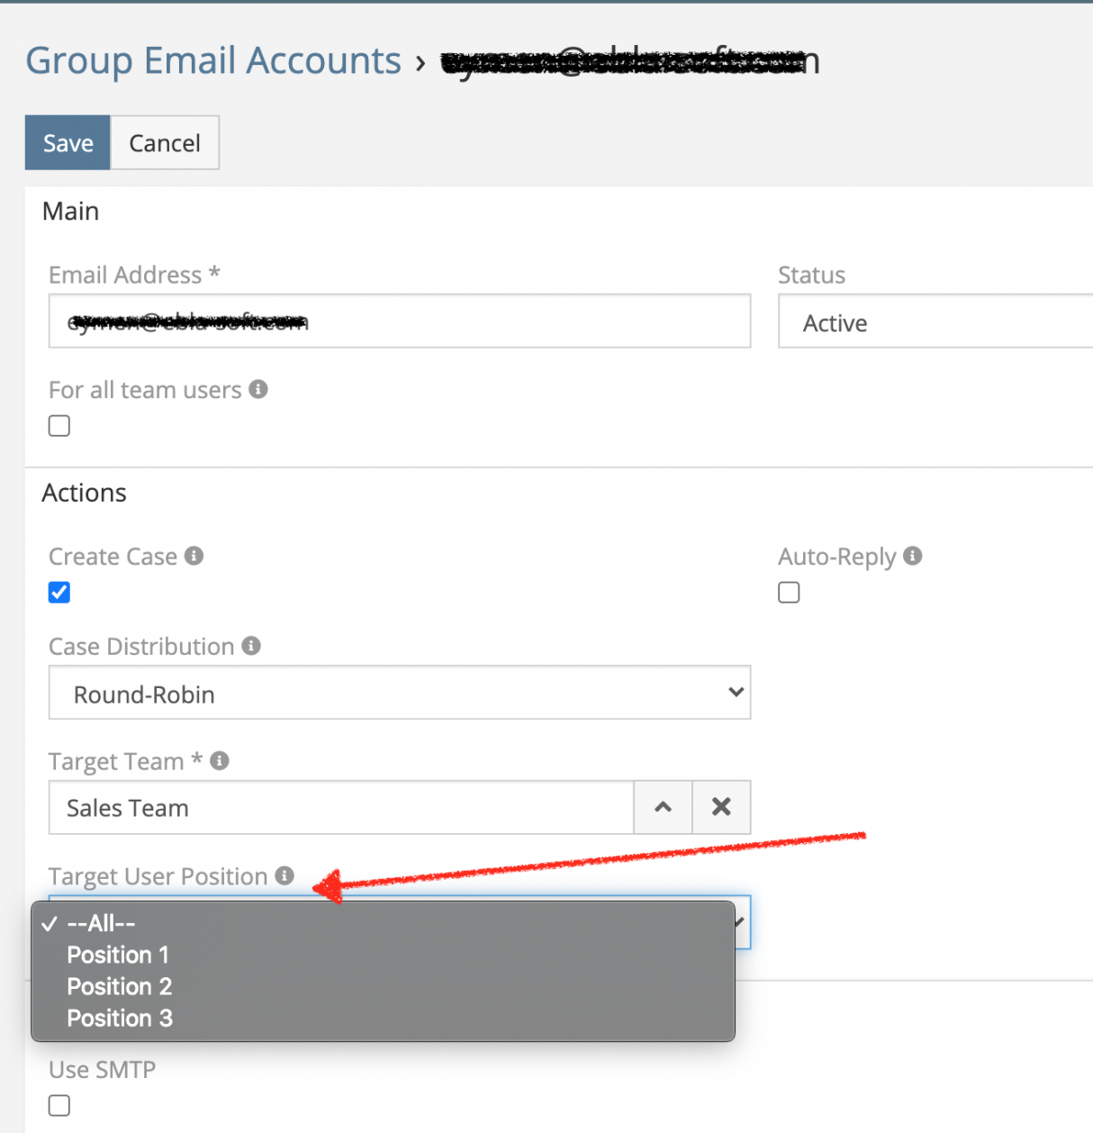This screenshot has height=1133, width=1093.
Task: Click the Case Distribution info icon
Action: (x=251, y=646)
